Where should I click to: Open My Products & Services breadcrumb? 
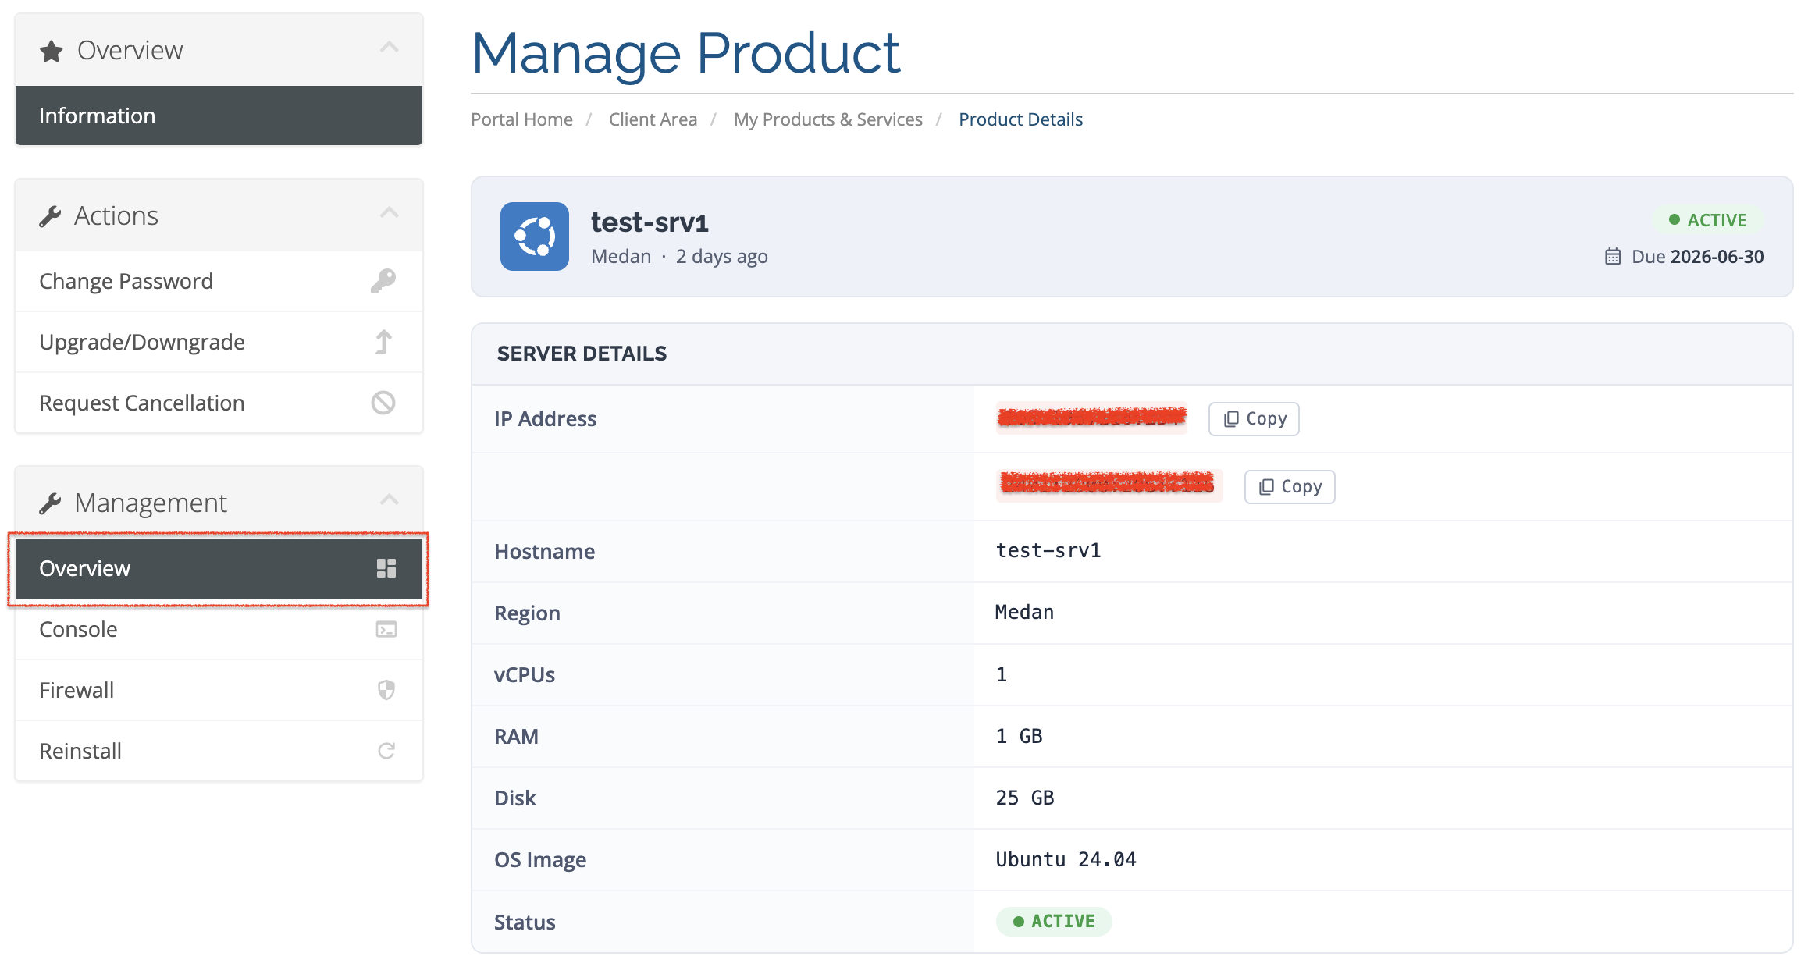pyautogui.click(x=827, y=119)
